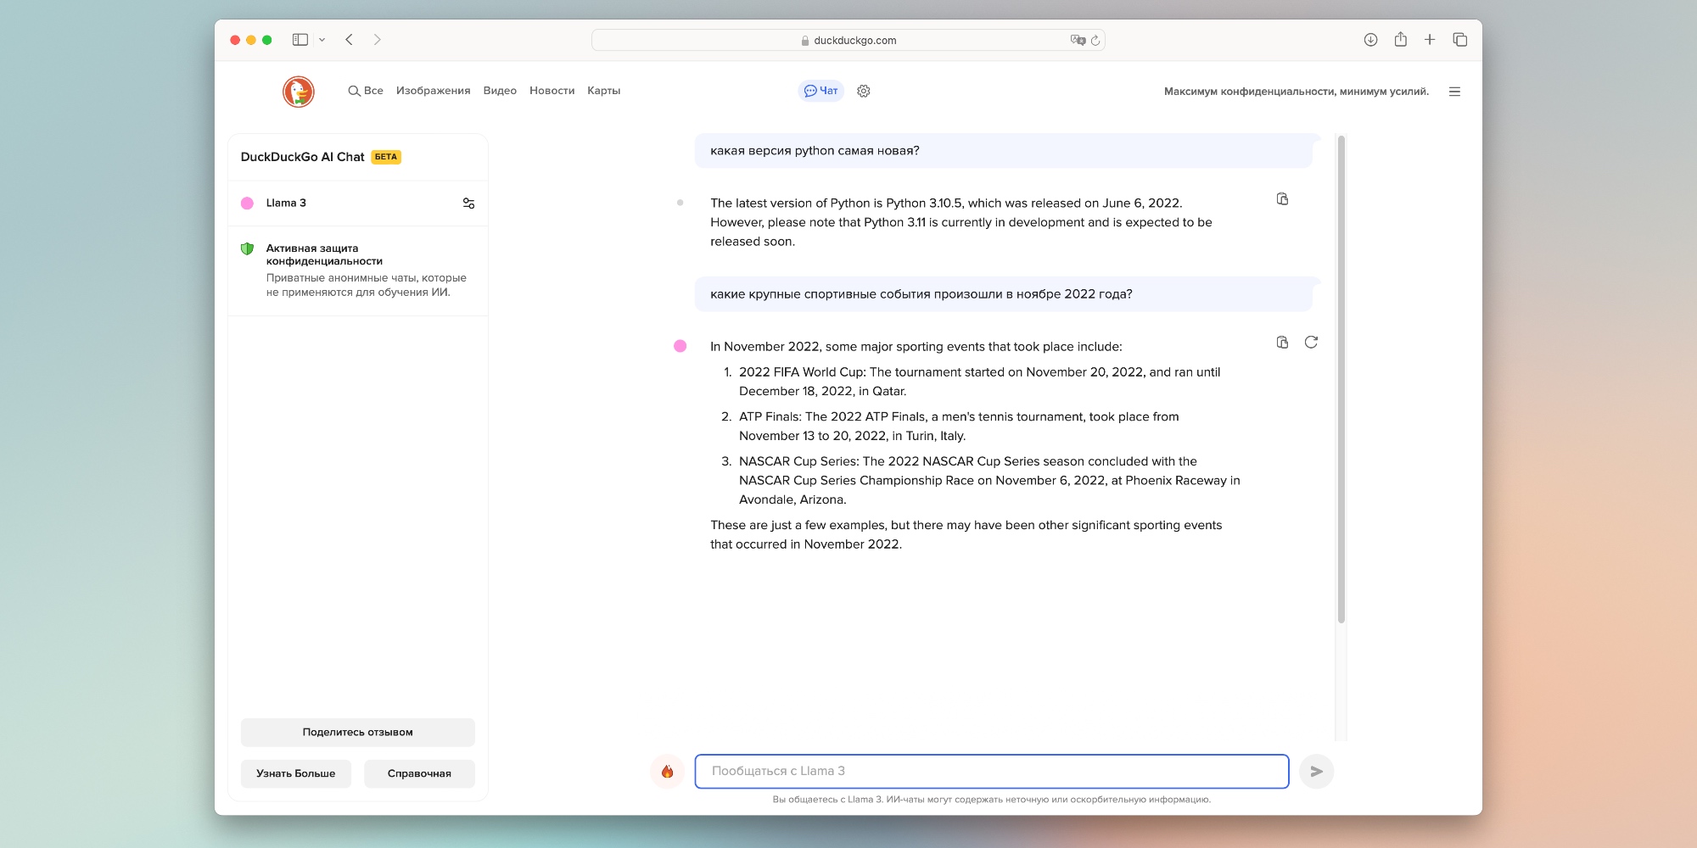Open chat settings via the gear icon
Viewport: 1697px width, 848px height.
863,91
